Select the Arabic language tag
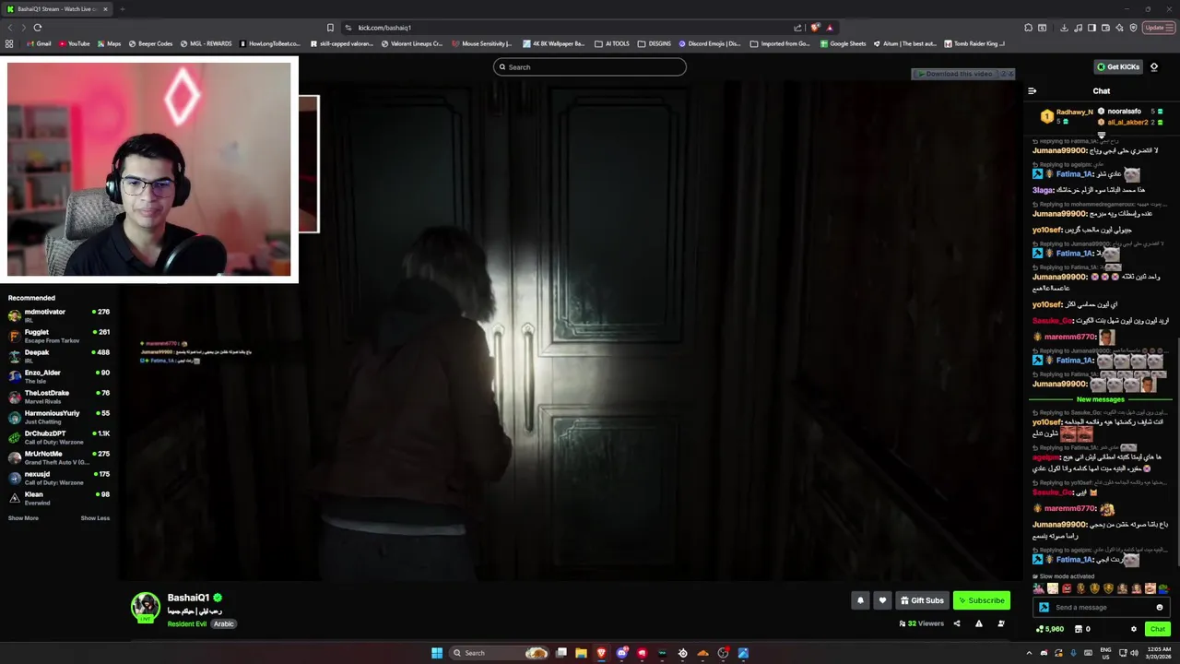Screen dimensions: 1180x664 224,624
